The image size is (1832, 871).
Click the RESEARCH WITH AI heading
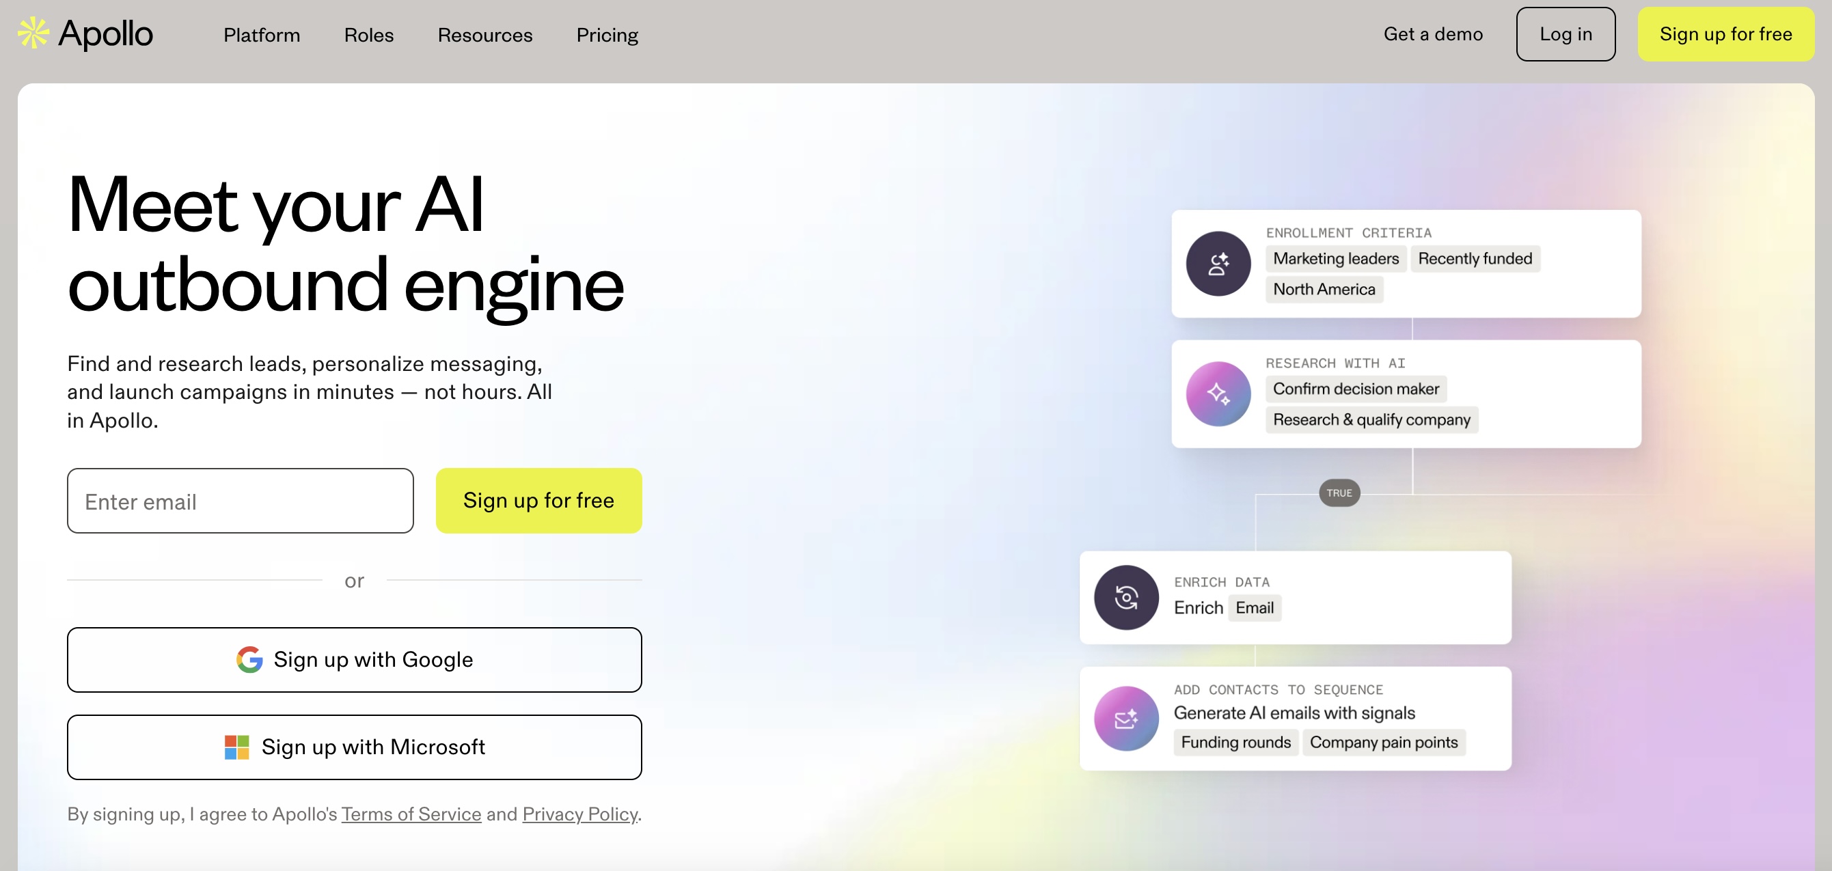(1335, 363)
